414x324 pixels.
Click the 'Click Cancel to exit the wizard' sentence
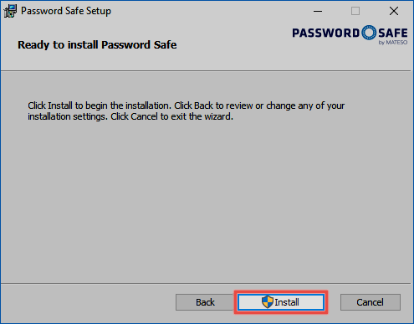tap(171, 116)
